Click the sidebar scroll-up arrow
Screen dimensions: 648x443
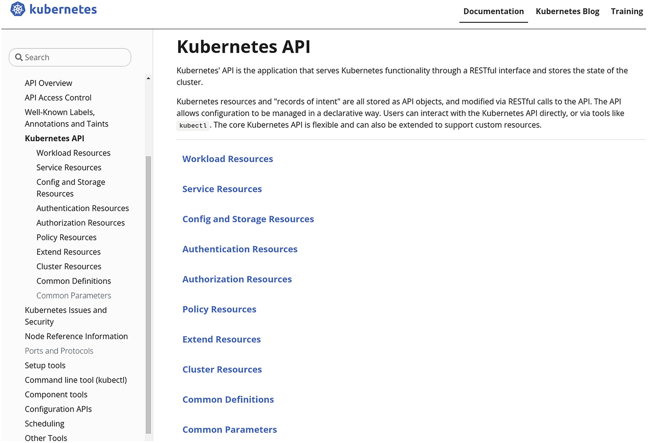[148, 78]
